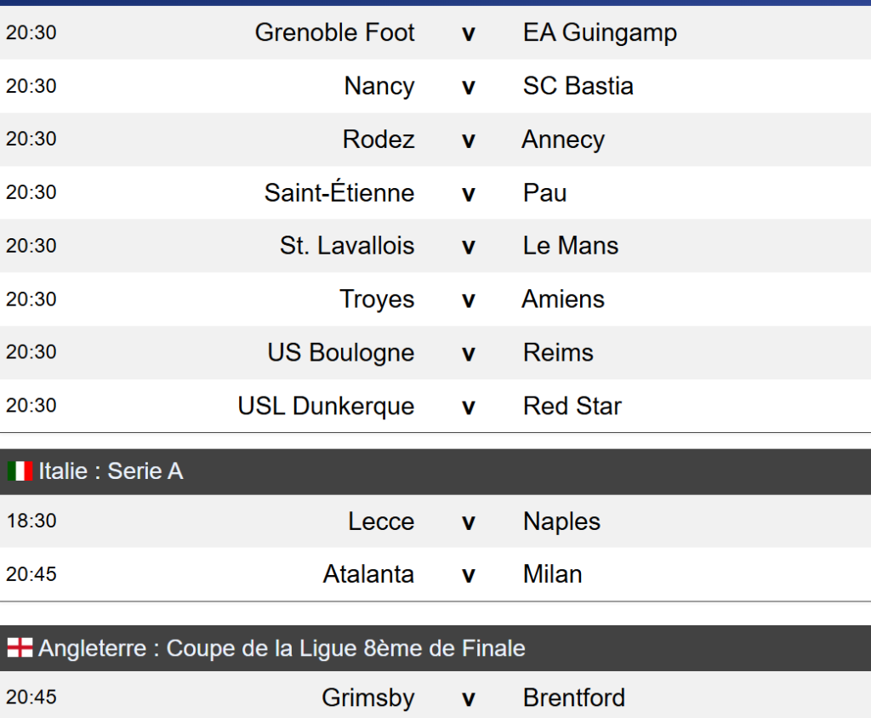Click the EA Guingamp team name
The width and height of the screenshot is (871, 718).
pos(600,33)
